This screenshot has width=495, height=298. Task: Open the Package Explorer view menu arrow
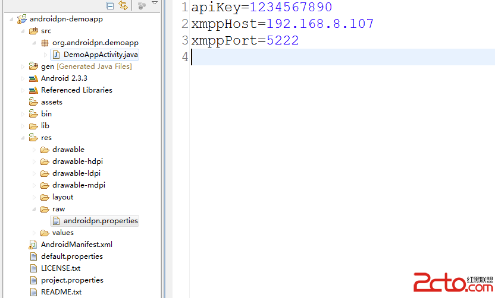tap(154, 3)
